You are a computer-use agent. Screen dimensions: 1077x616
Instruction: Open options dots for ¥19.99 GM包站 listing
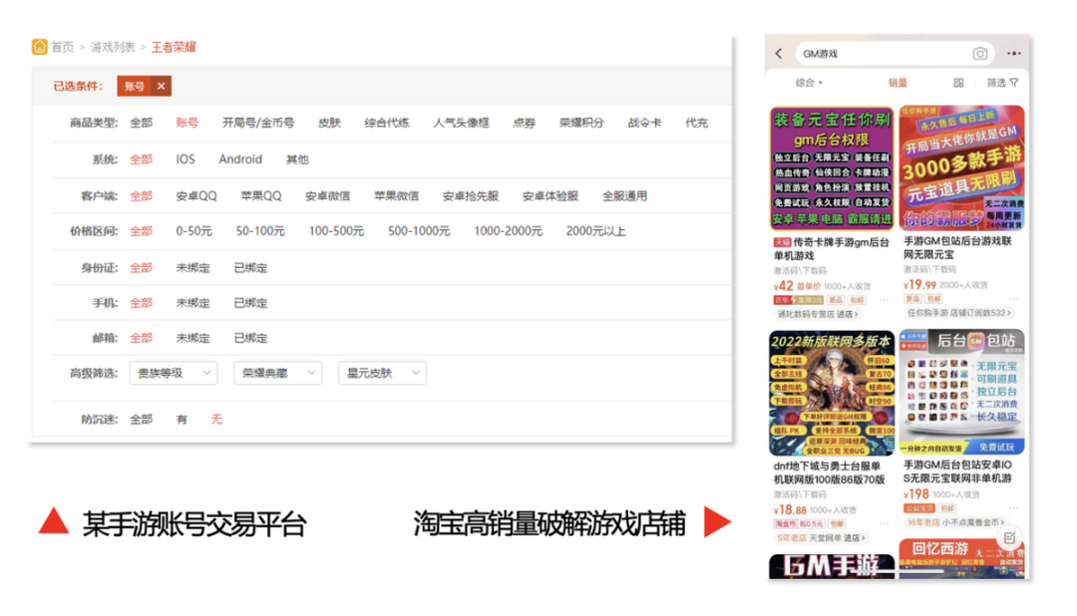tap(1014, 299)
